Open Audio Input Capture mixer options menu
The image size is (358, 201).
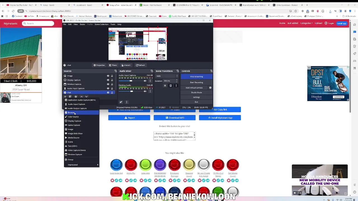[x=150, y=81]
